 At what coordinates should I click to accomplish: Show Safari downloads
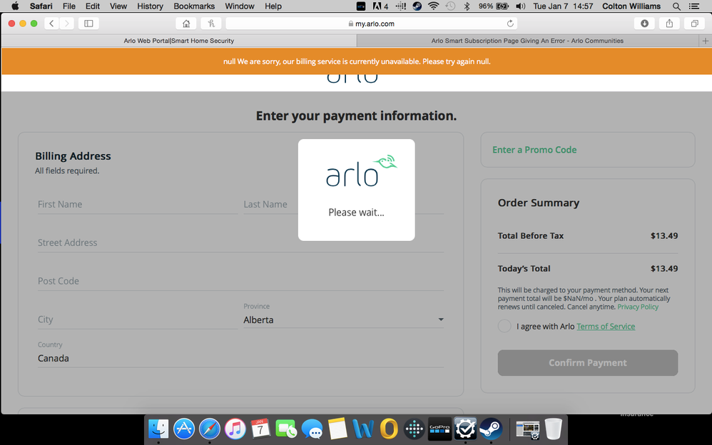click(644, 24)
